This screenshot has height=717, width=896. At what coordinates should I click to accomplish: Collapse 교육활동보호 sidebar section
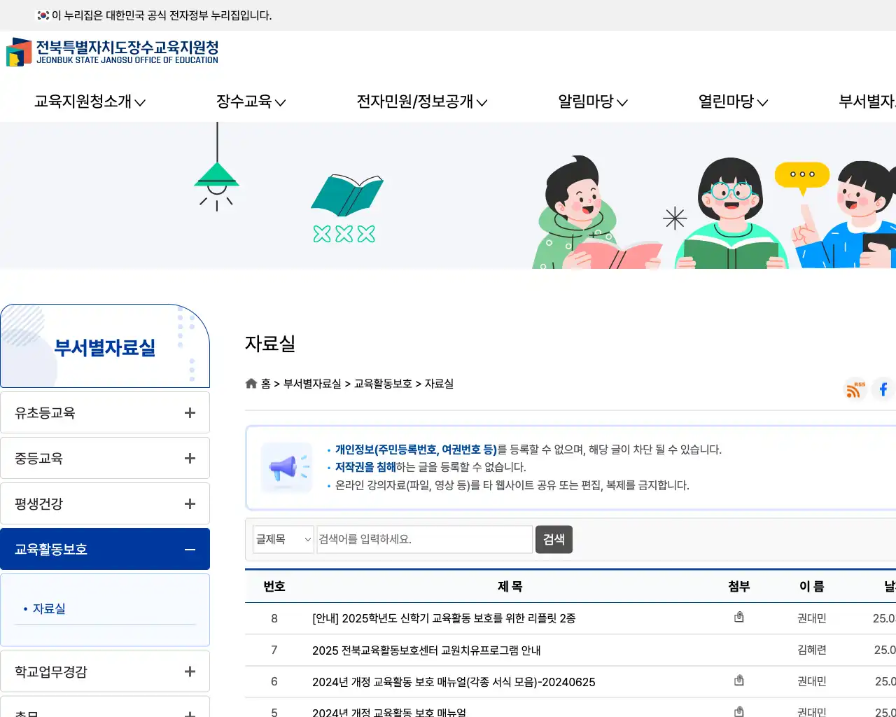[105, 549]
